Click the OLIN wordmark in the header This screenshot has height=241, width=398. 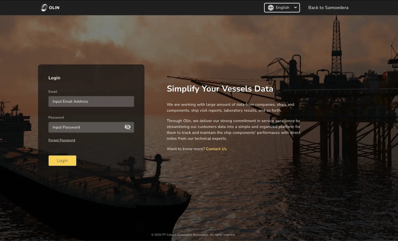click(54, 8)
